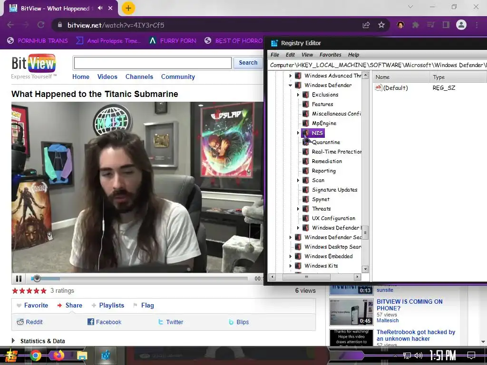Select the MpEngine key folder icon
The width and height of the screenshot is (487, 365).
[306, 123]
